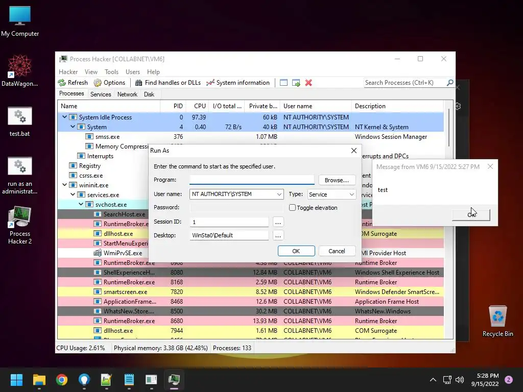Click the Desktop field showing WinSta0\Default
This screenshot has height=392, width=523.
pos(229,235)
